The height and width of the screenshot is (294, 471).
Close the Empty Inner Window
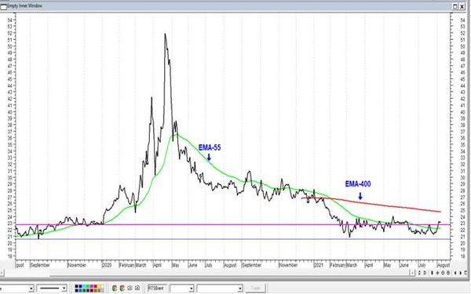pyautogui.click(x=462, y=6)
